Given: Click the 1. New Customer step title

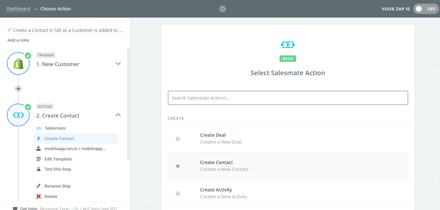Looking at the screenshot, I should [x=58, y=64].
